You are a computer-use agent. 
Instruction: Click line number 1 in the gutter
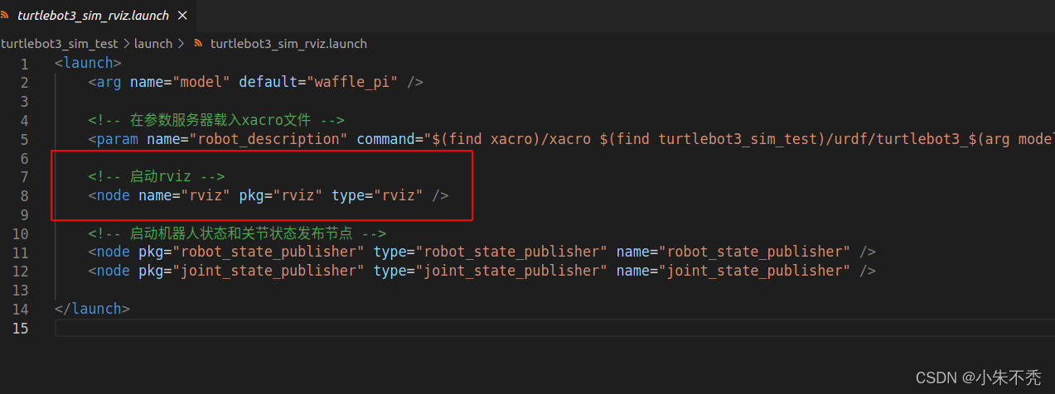[x=25, y=64]
